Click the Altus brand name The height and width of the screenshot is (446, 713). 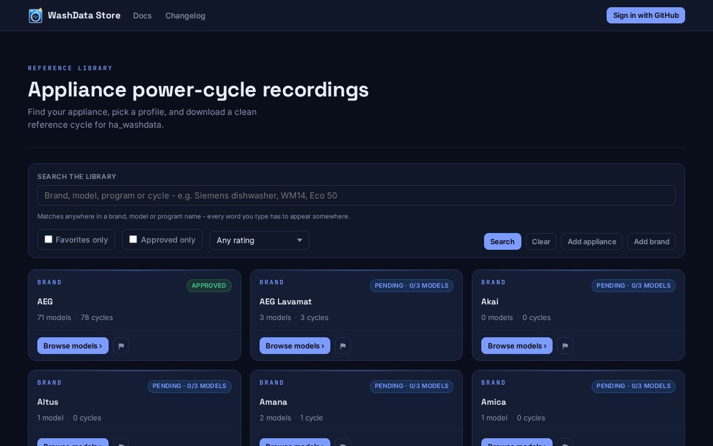[x=48, y=402]
